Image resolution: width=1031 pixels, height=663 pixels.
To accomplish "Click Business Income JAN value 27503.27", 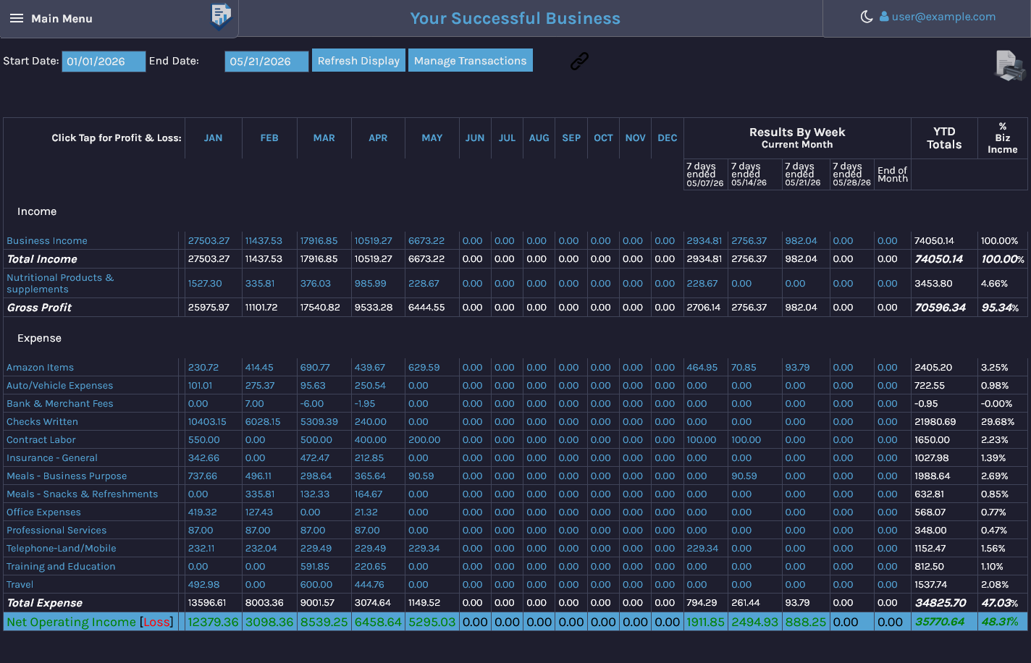I will [x=209, y=241].
